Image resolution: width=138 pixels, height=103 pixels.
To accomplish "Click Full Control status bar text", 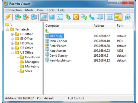I will (x=76, y=98).
